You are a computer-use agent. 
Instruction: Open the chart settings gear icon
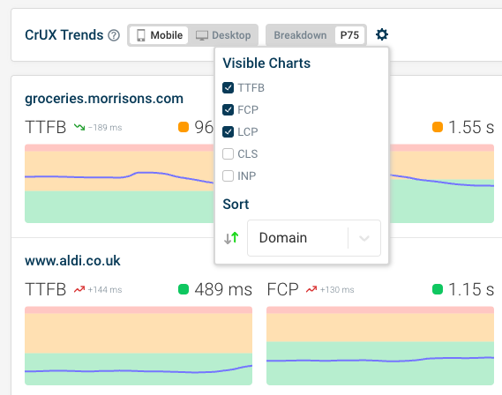[382, 34]
